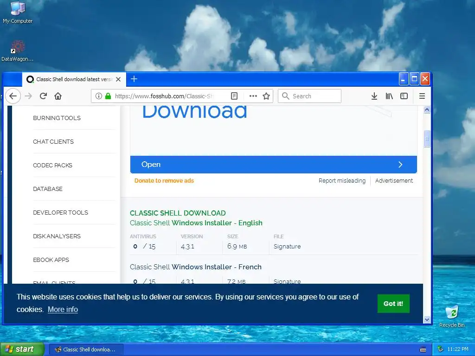This screenshot has height=356, width=475.
Task: Click the system tray network icon
Action: (x=440, y=350)
